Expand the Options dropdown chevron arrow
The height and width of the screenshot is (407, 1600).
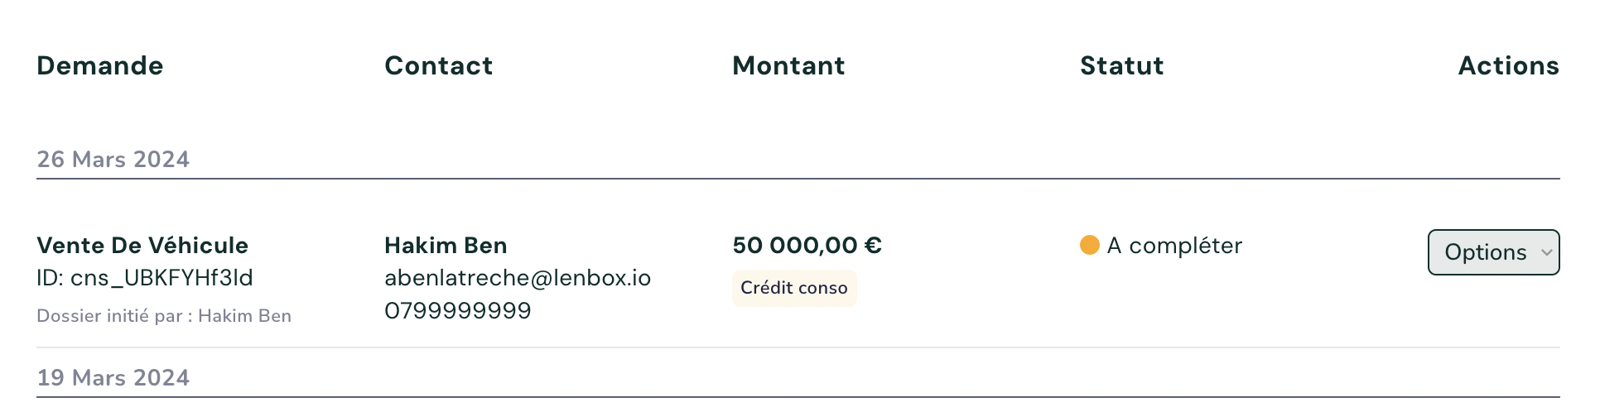coord(1545,252)
